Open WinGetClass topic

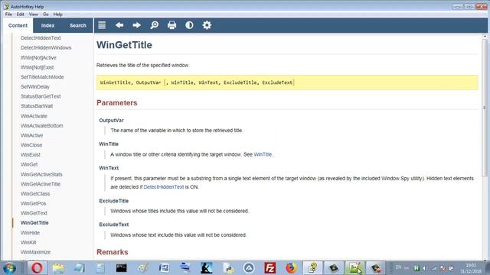click(x=35, y=193)
